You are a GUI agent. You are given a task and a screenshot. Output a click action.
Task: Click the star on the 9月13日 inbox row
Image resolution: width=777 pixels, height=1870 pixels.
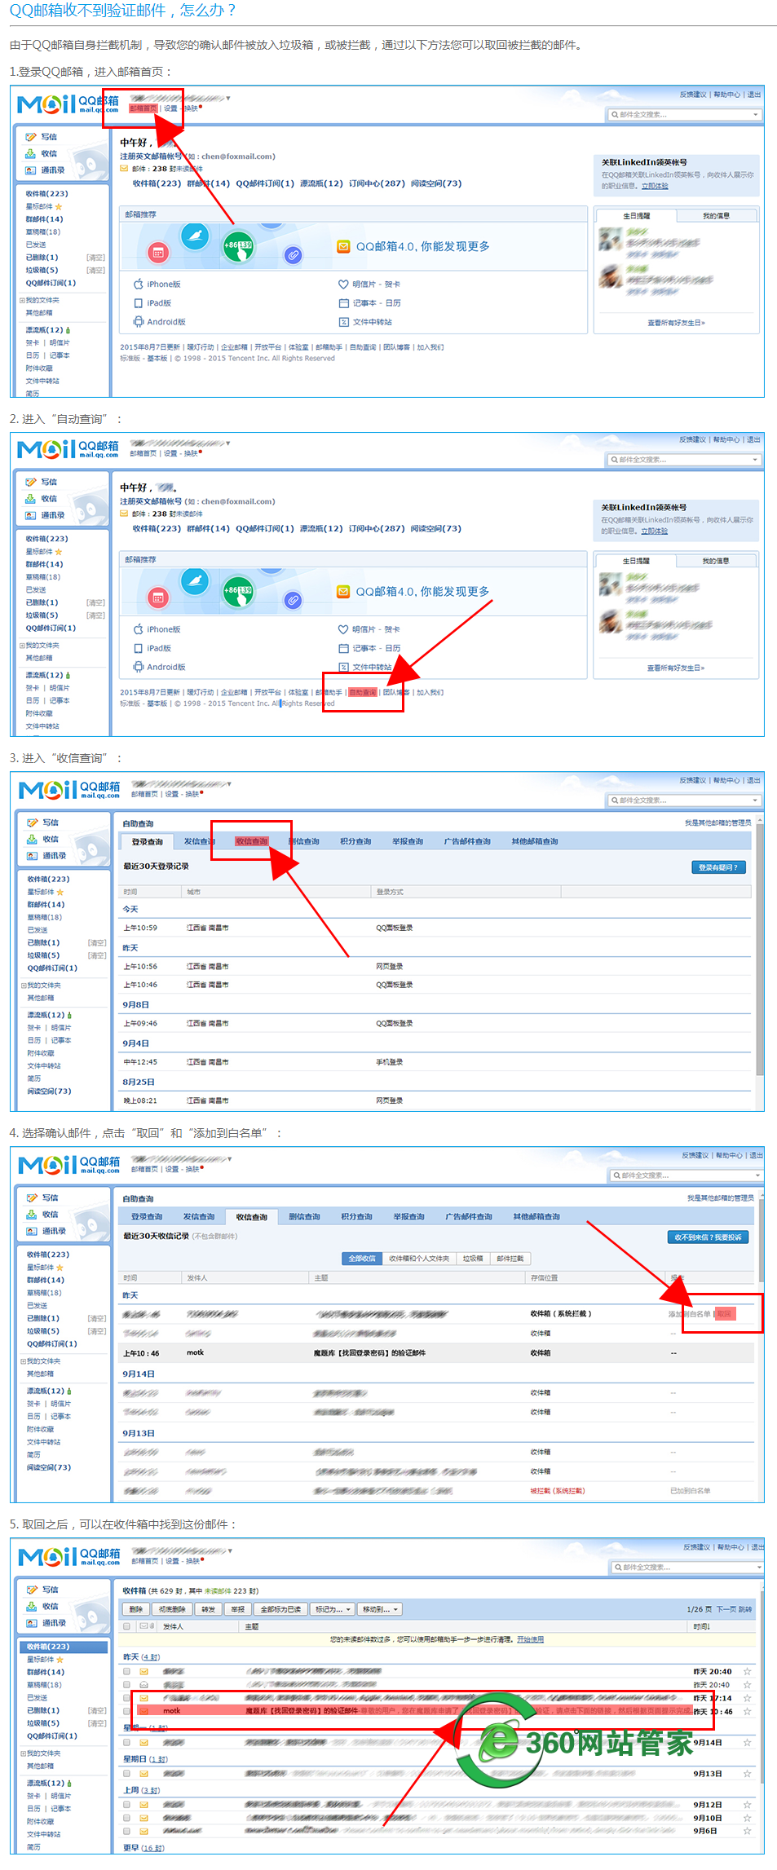[x=747, y=1773]
